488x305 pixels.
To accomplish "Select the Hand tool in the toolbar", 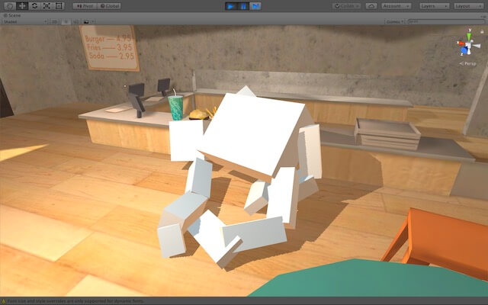I will 10,6.
